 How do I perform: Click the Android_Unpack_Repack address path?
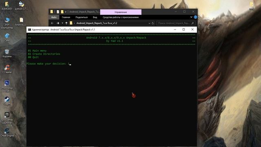(x=97, y=23)
